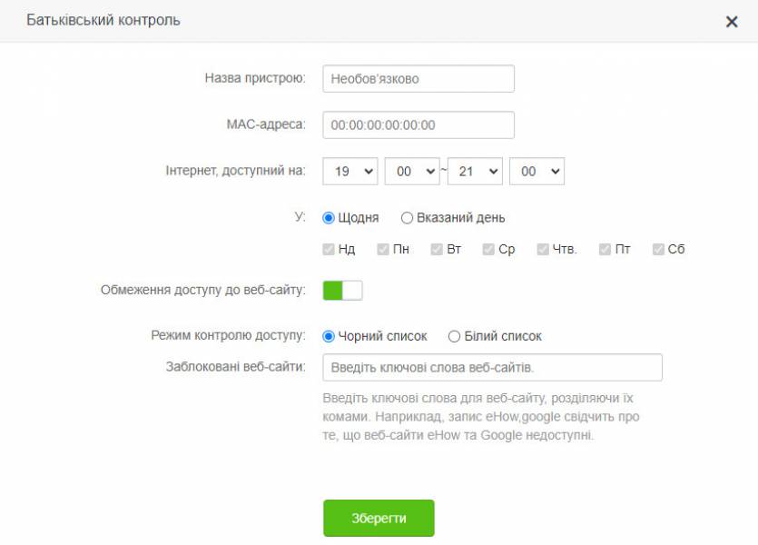Choose Чорний список access mode
The width and height of the screenshot is (758, 545).
coord(329,336)
